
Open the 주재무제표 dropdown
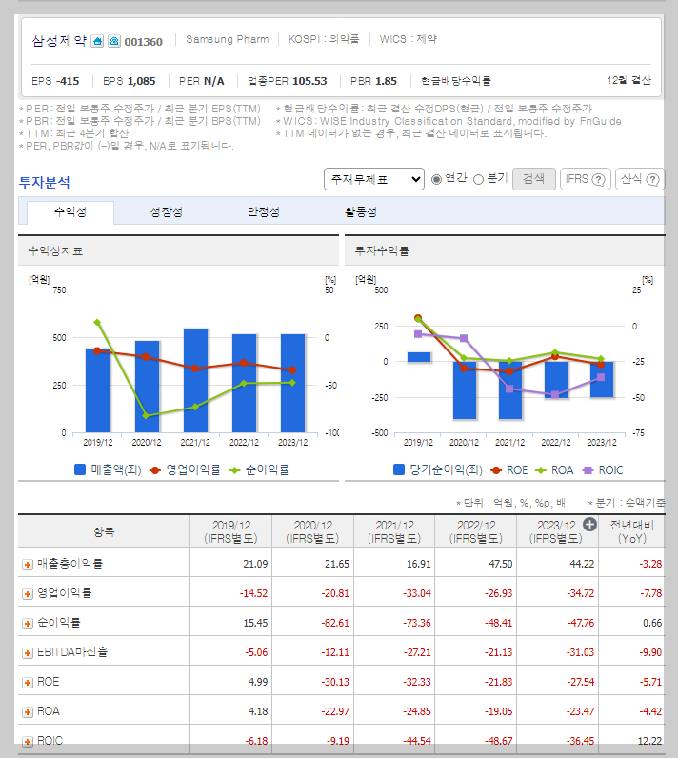tap(374, 179)
